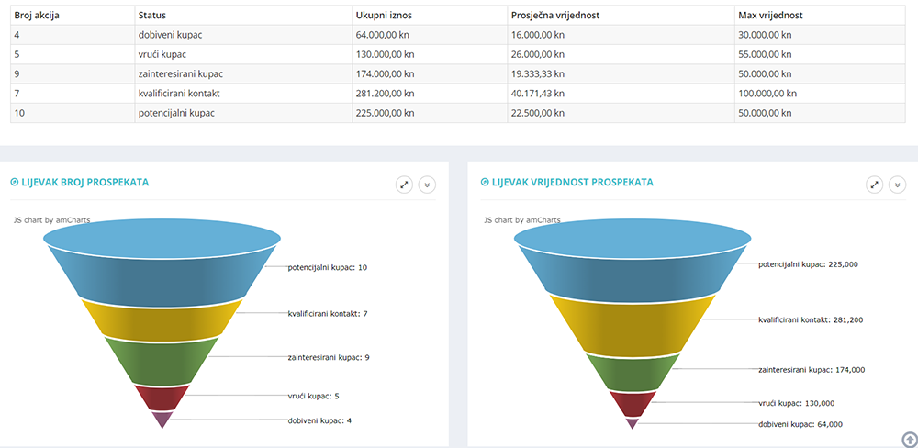Viewport: 918px width, 448px height.
Task: Click the 26.000,00 kn average value cell
Action: coord(621,54)
